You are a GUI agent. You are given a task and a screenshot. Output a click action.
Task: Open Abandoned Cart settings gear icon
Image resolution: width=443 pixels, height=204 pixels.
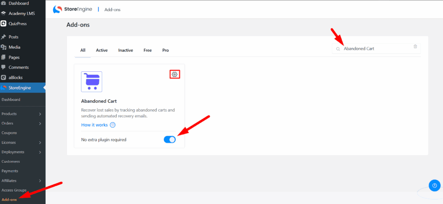pos(175,74)
